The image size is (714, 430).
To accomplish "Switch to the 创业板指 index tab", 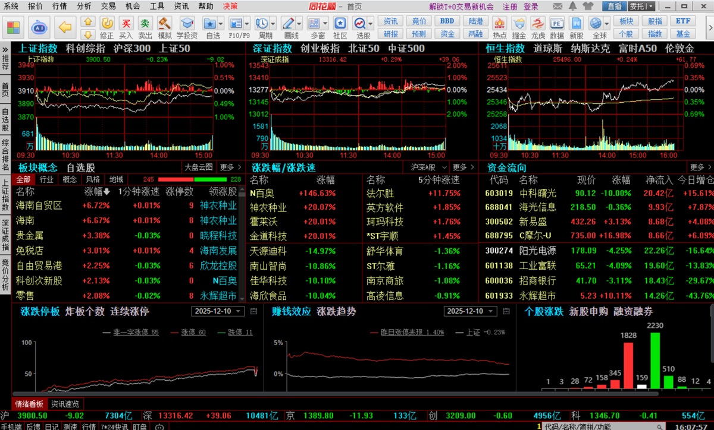I will 320,49.
